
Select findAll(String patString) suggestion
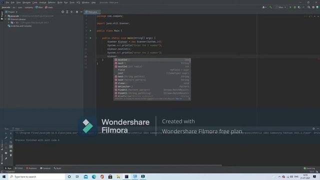tap(152, 93)
